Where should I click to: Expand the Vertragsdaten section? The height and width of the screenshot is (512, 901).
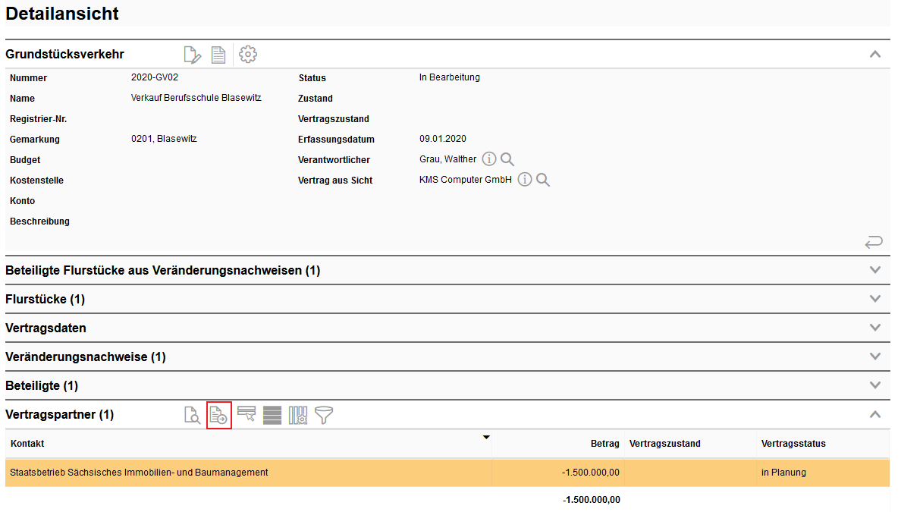875,328
